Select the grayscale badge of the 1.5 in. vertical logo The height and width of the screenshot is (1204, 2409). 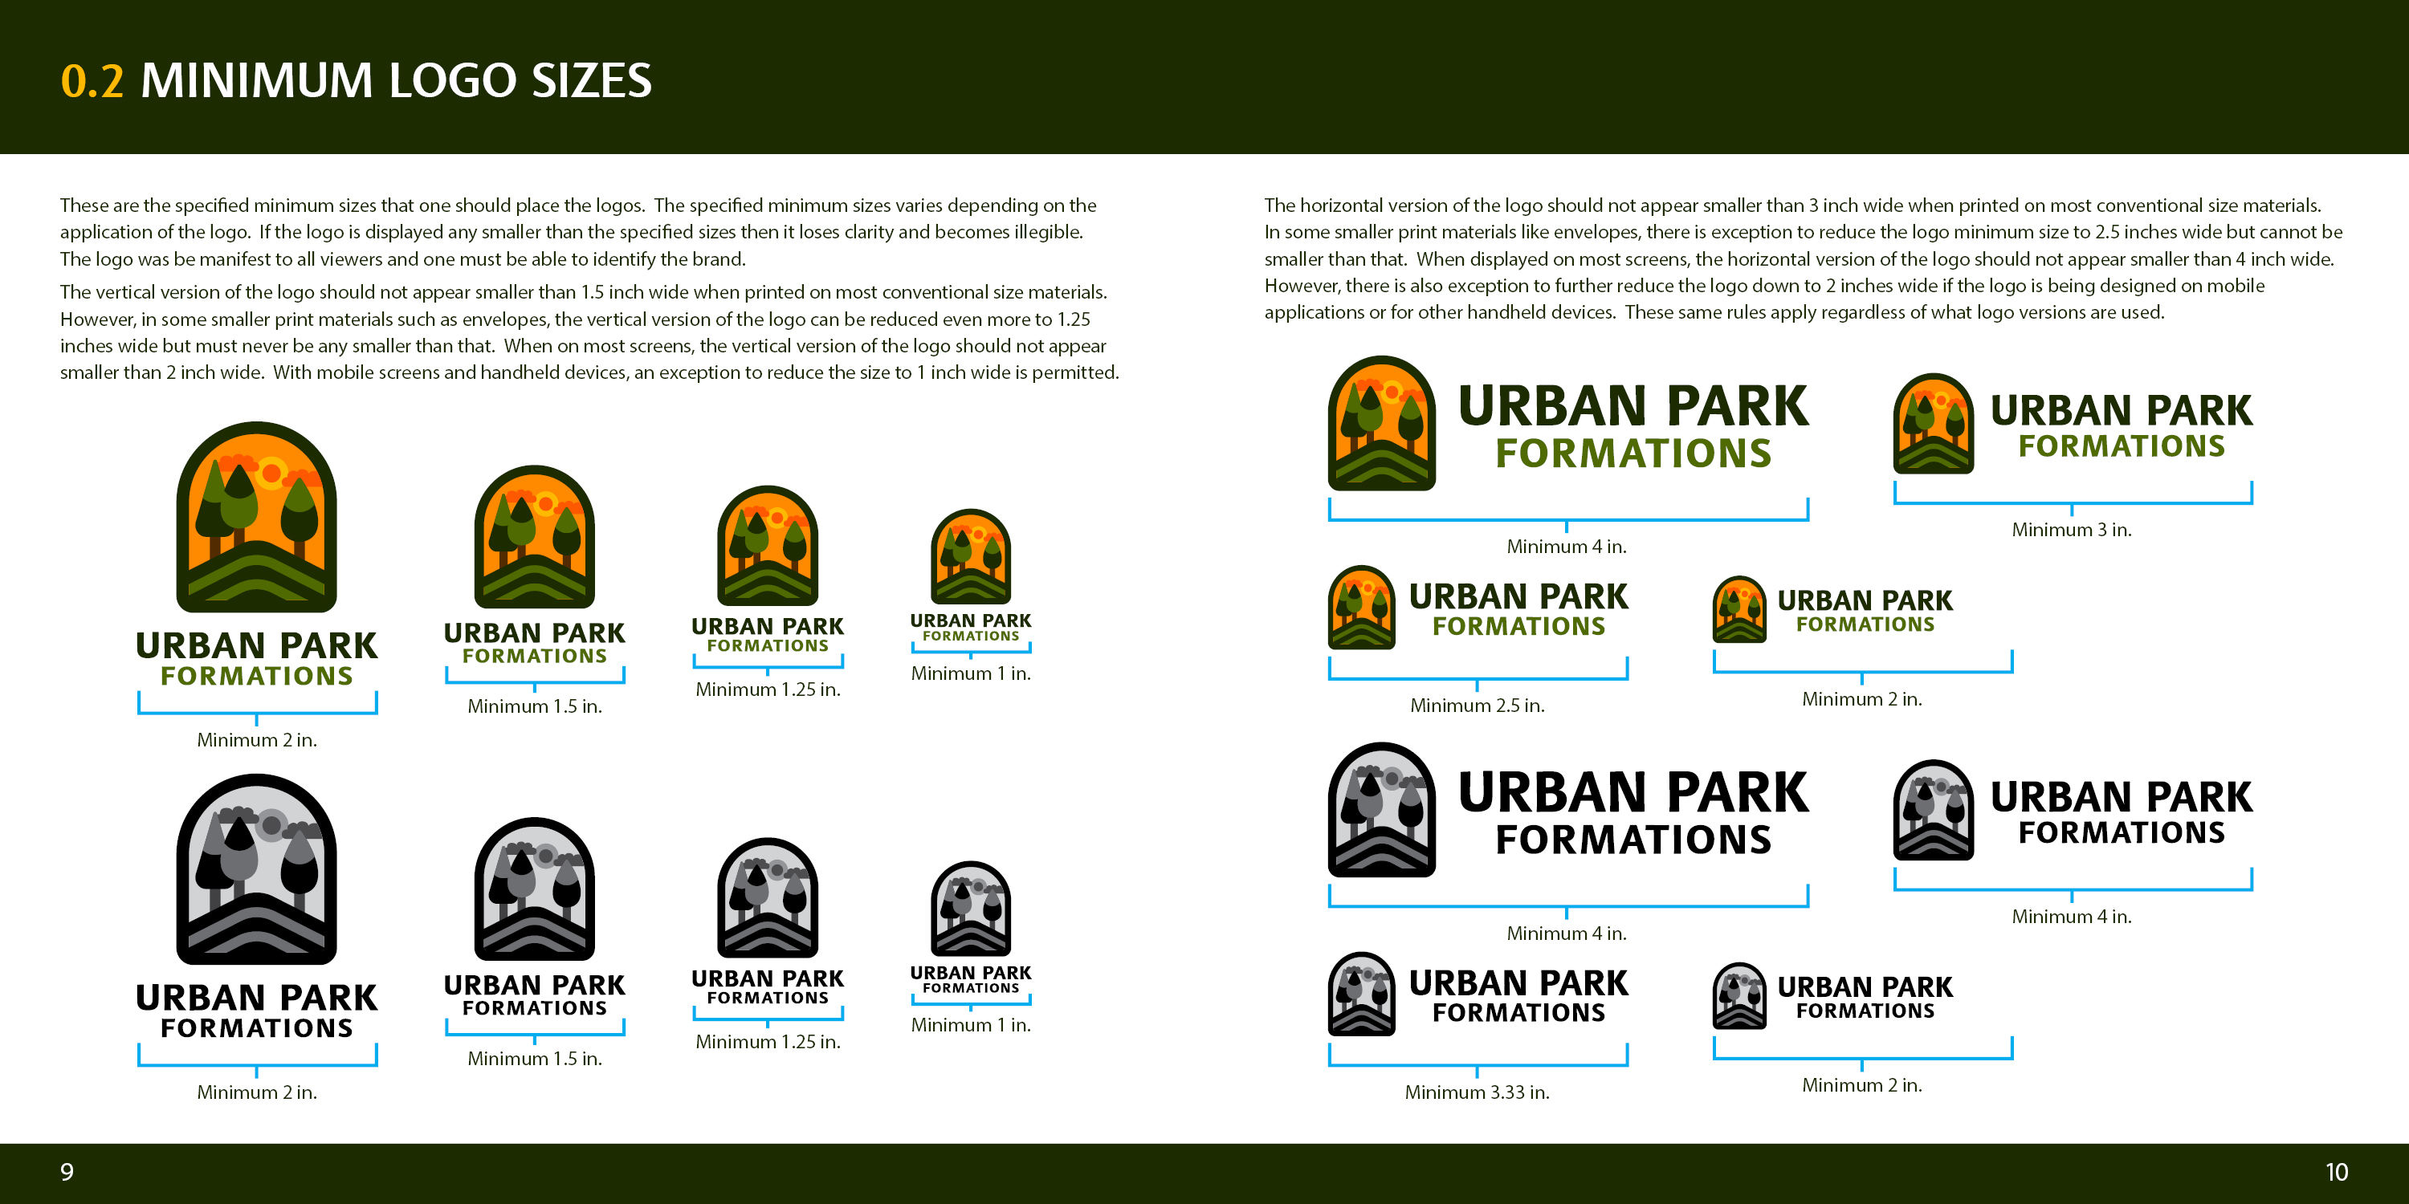(x=534, y=889)
